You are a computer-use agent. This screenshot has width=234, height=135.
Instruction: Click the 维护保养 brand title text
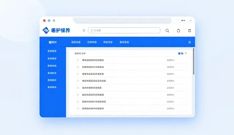pos(61,30)
